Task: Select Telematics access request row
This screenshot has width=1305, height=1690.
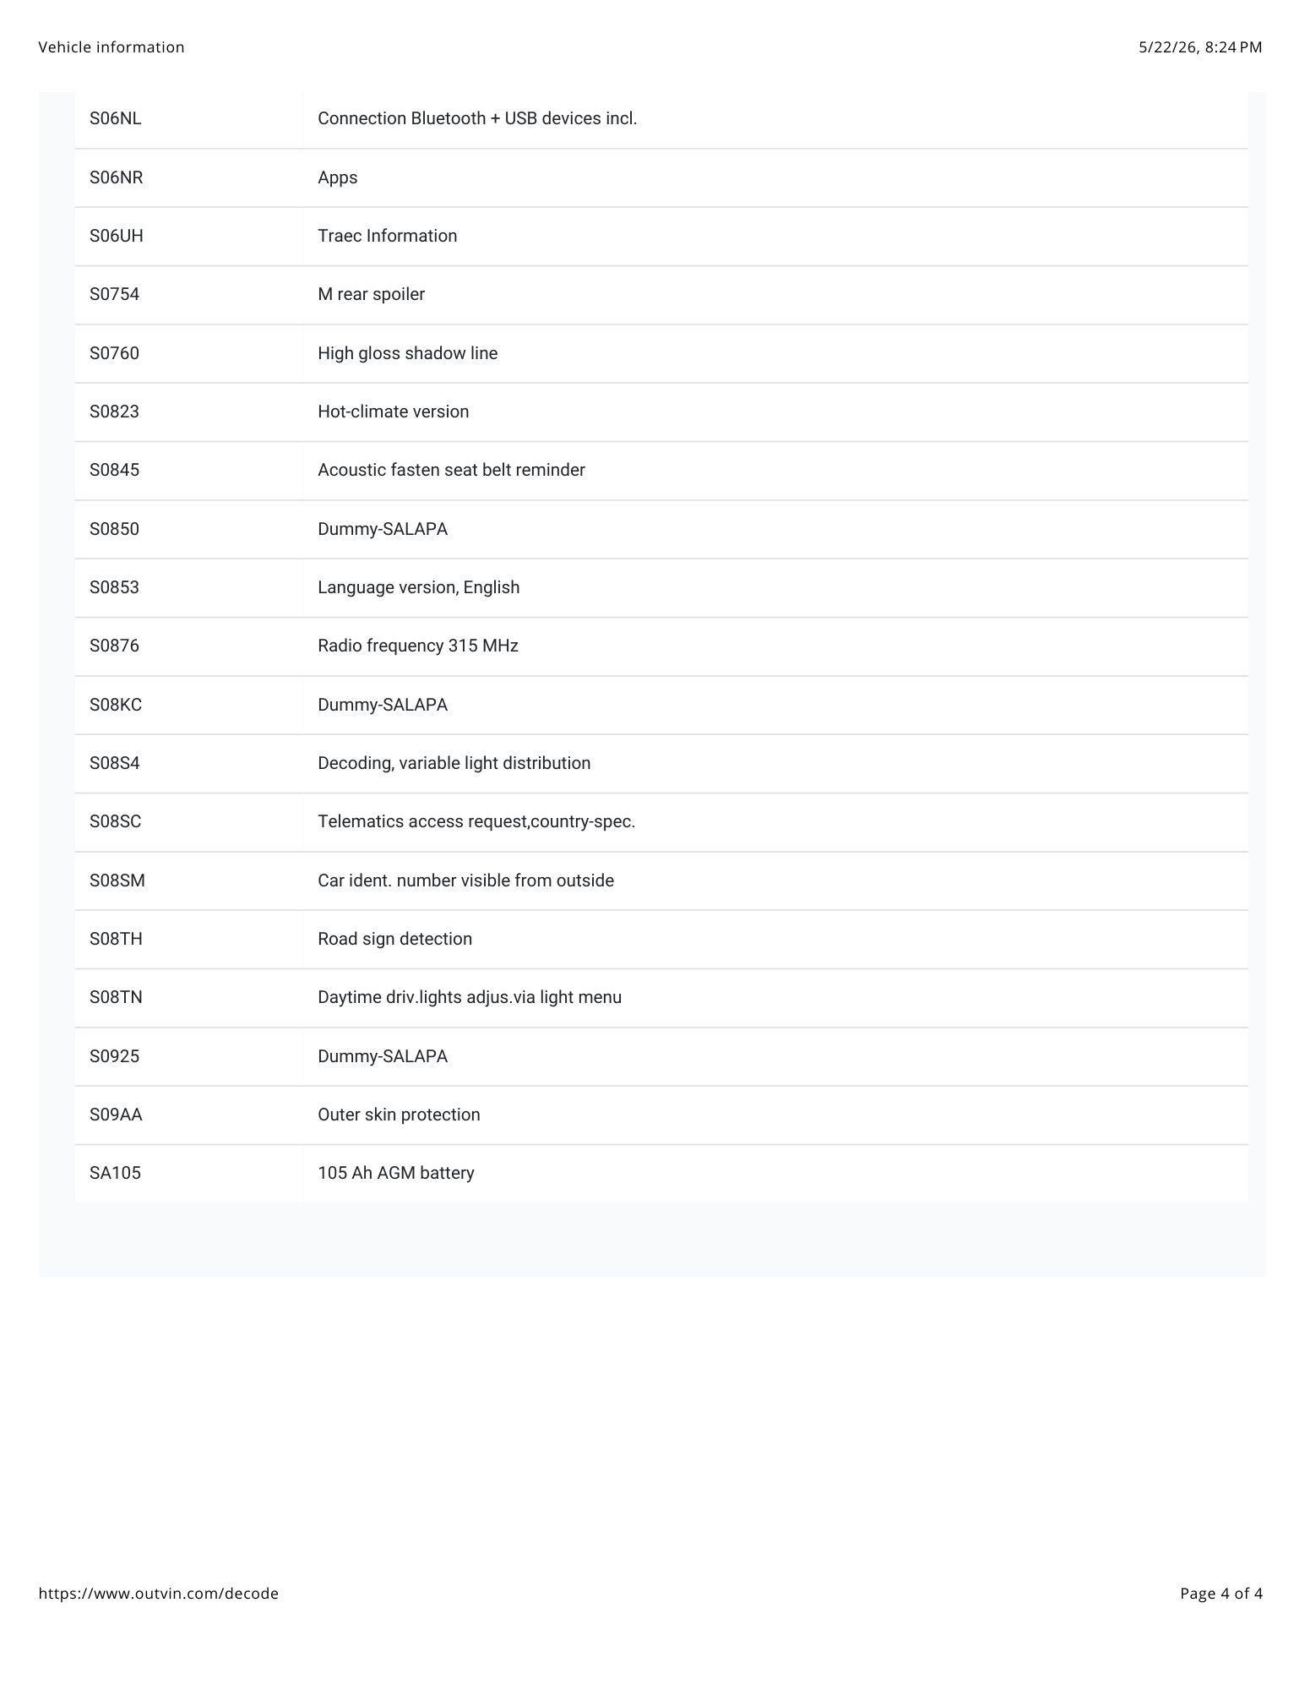Action: [661, 822]
